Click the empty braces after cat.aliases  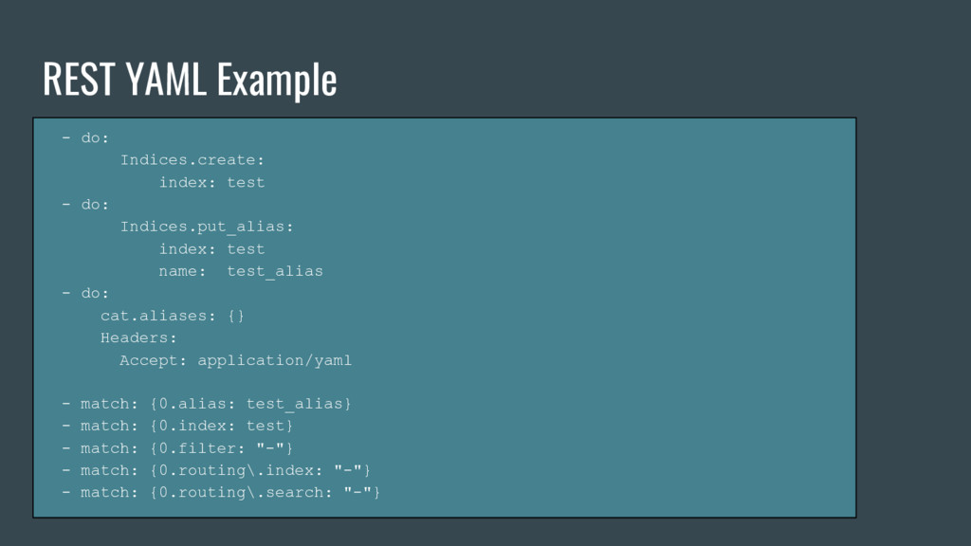(x=236, y=315)
